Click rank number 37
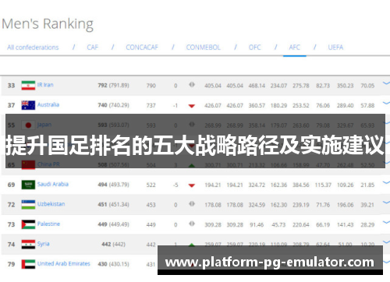 pos(11,105)
